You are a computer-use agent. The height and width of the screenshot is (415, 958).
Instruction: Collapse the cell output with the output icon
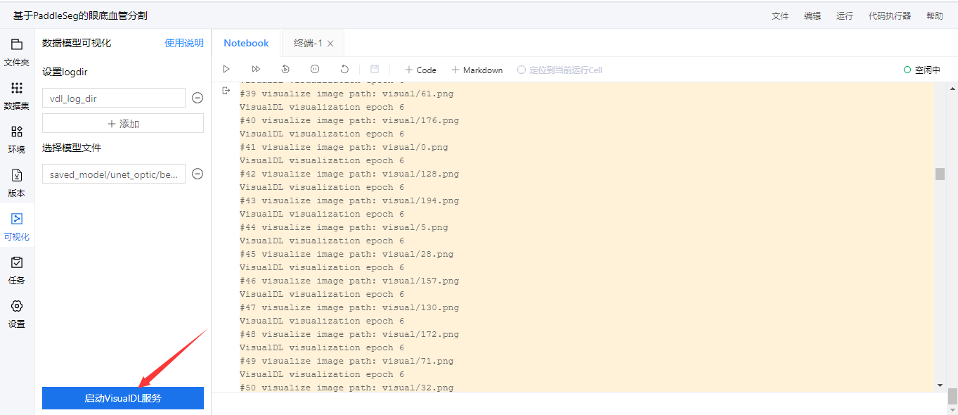226,91
